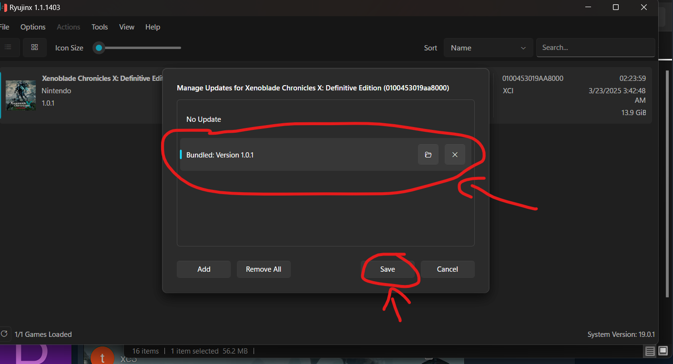Screen dimensions: 673x364
Task: Open folder location of bundled update
Action: click(428, 155)
